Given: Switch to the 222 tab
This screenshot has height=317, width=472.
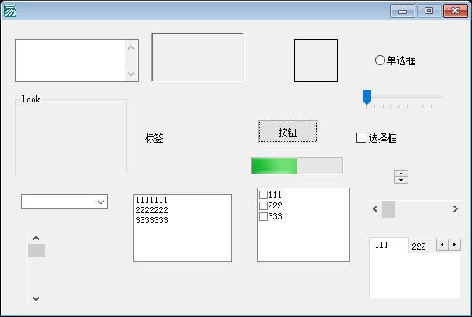Looking at the screenshot, I should pos(418,246).
